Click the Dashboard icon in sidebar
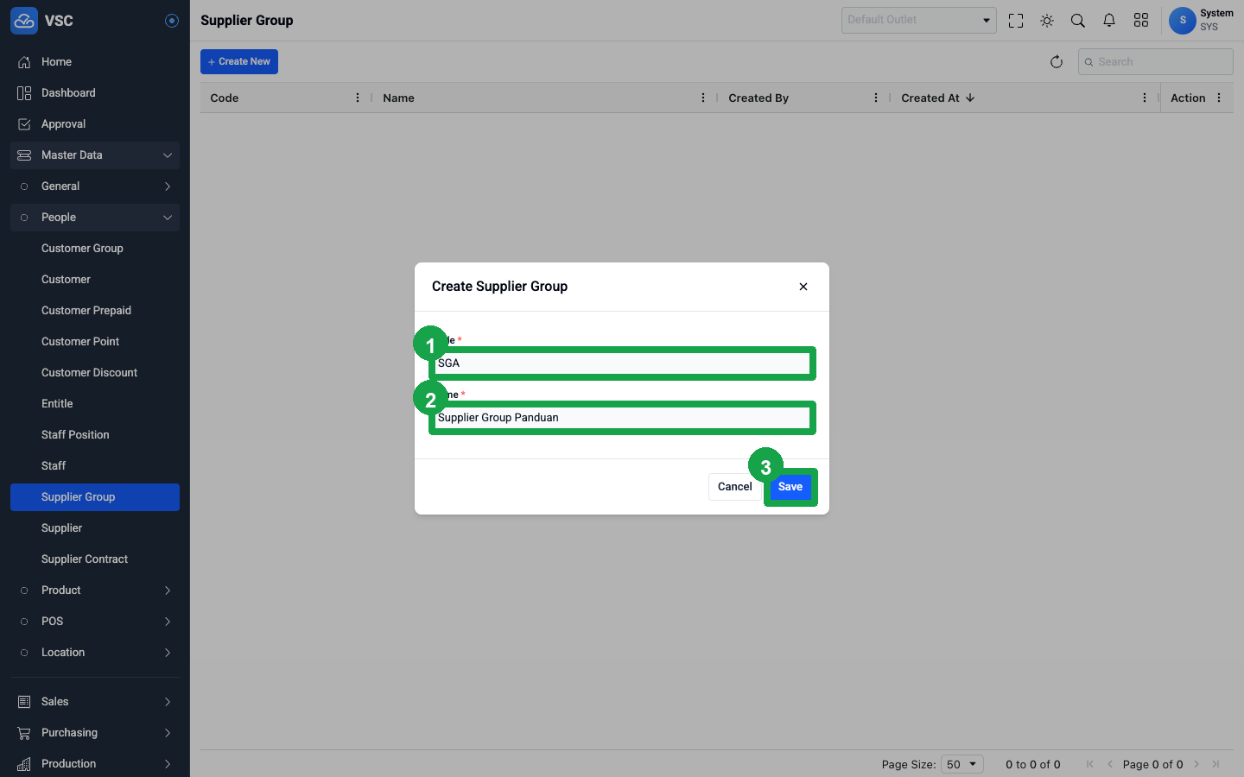This screenshot has width=1244, height=777. (24, 93)
